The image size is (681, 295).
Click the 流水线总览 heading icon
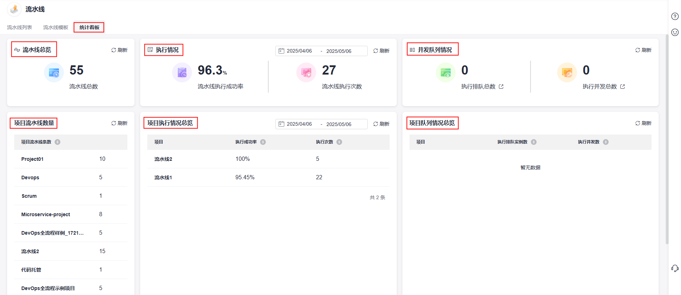pos(17,50)
